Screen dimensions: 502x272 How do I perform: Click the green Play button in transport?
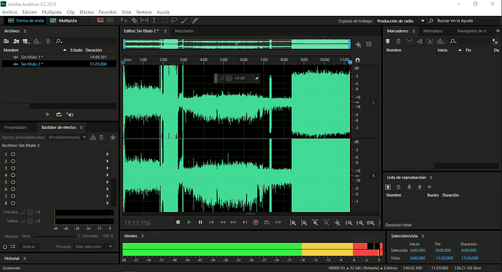189,222
